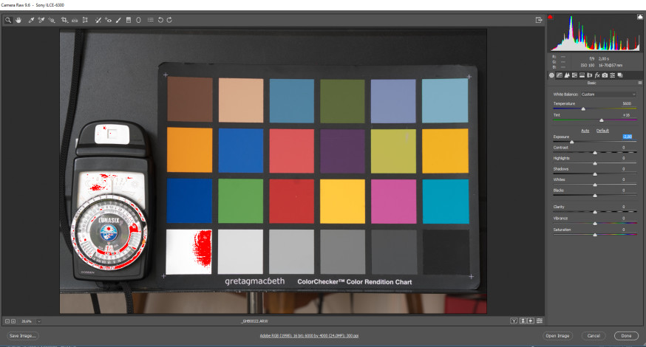Open the Tone Curve panel tab

(560, 75)
